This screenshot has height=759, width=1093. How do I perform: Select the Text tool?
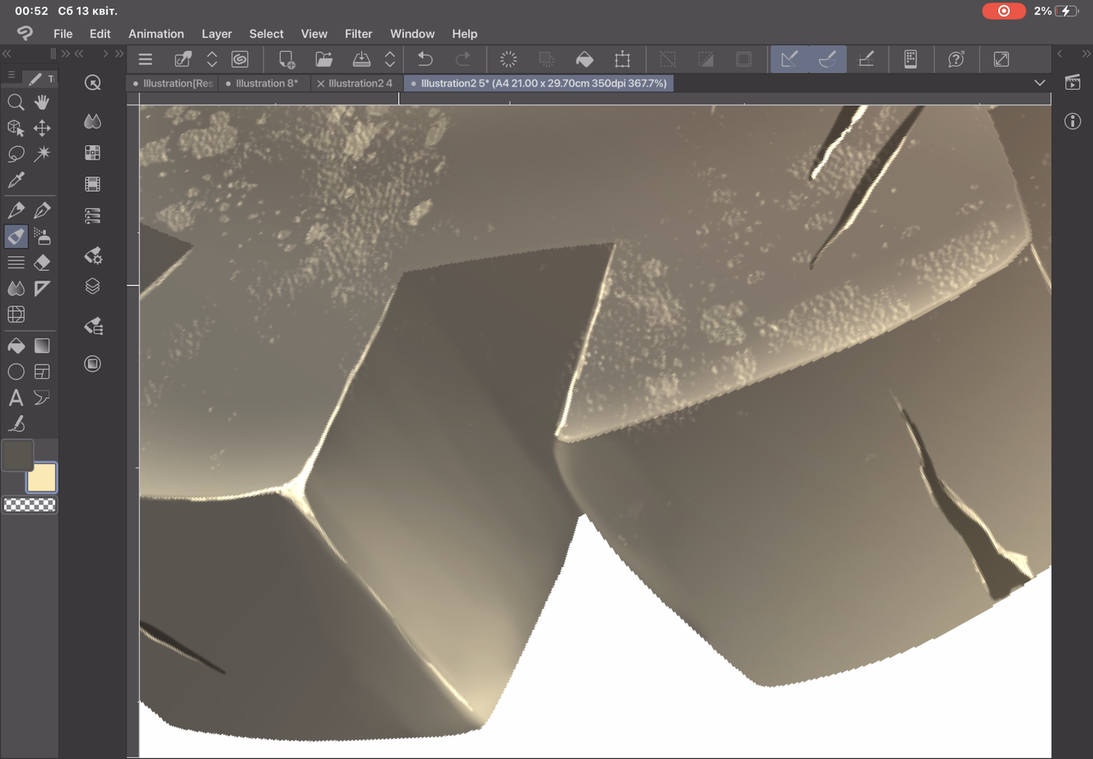[x=16, y=398]
